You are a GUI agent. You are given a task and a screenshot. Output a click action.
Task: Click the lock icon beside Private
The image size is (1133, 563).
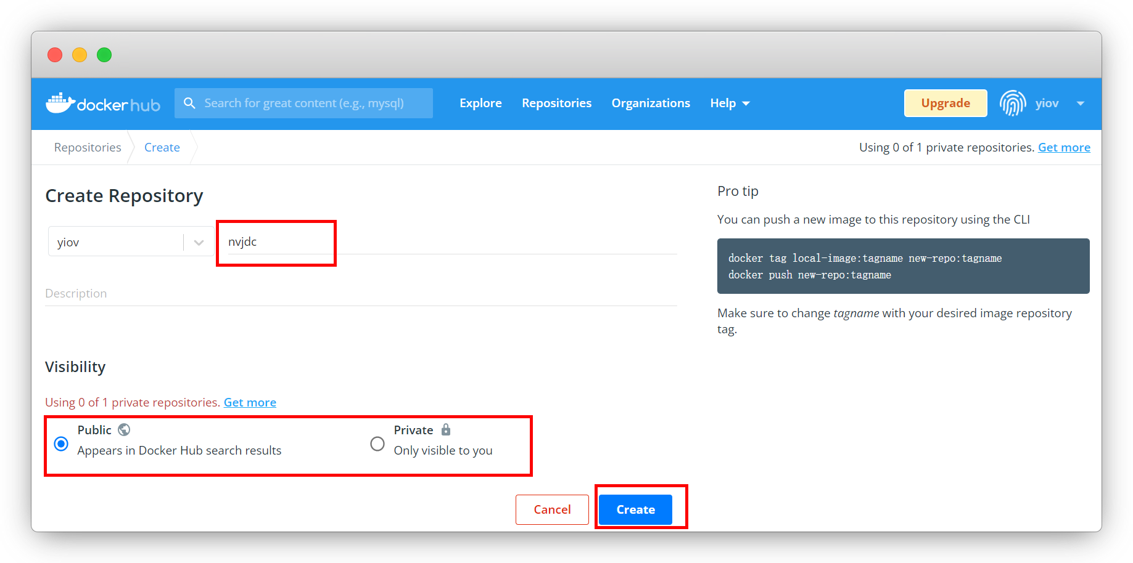(x=446, y=430)
